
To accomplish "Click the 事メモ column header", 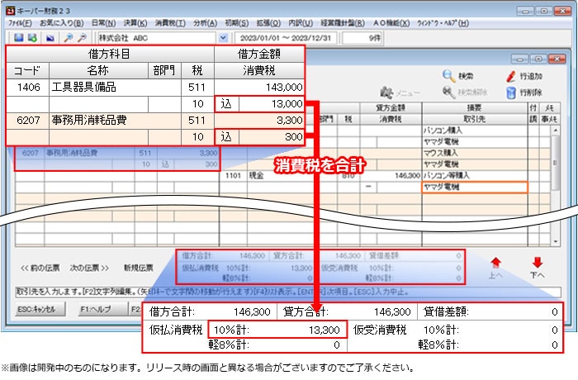I will 550,119.
